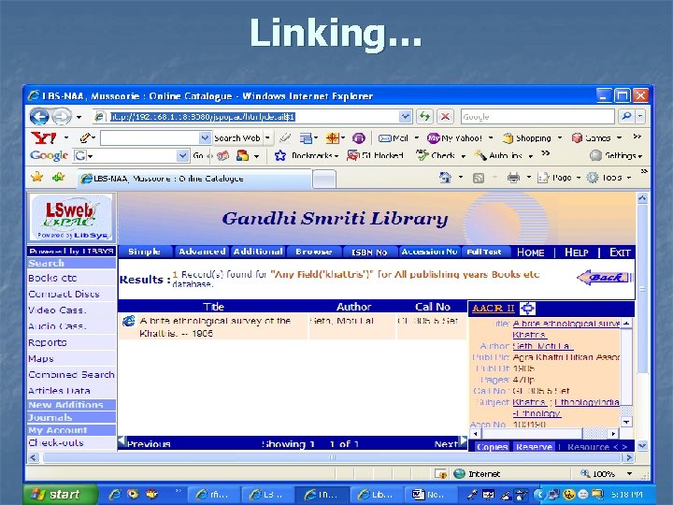Click Add to Favorites icon

58,177
